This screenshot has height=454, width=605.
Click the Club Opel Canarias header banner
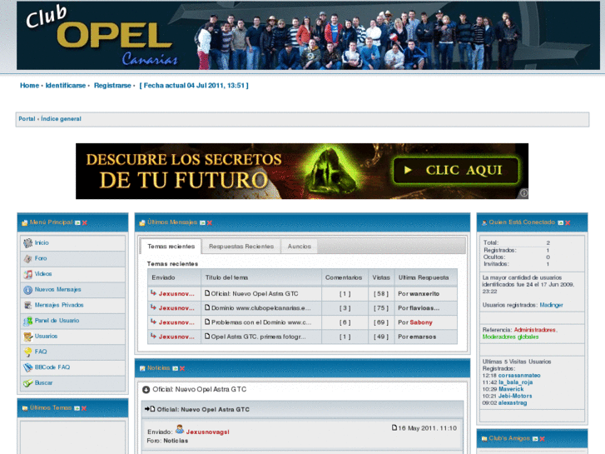pyautogui.click(x=308, y=36)
